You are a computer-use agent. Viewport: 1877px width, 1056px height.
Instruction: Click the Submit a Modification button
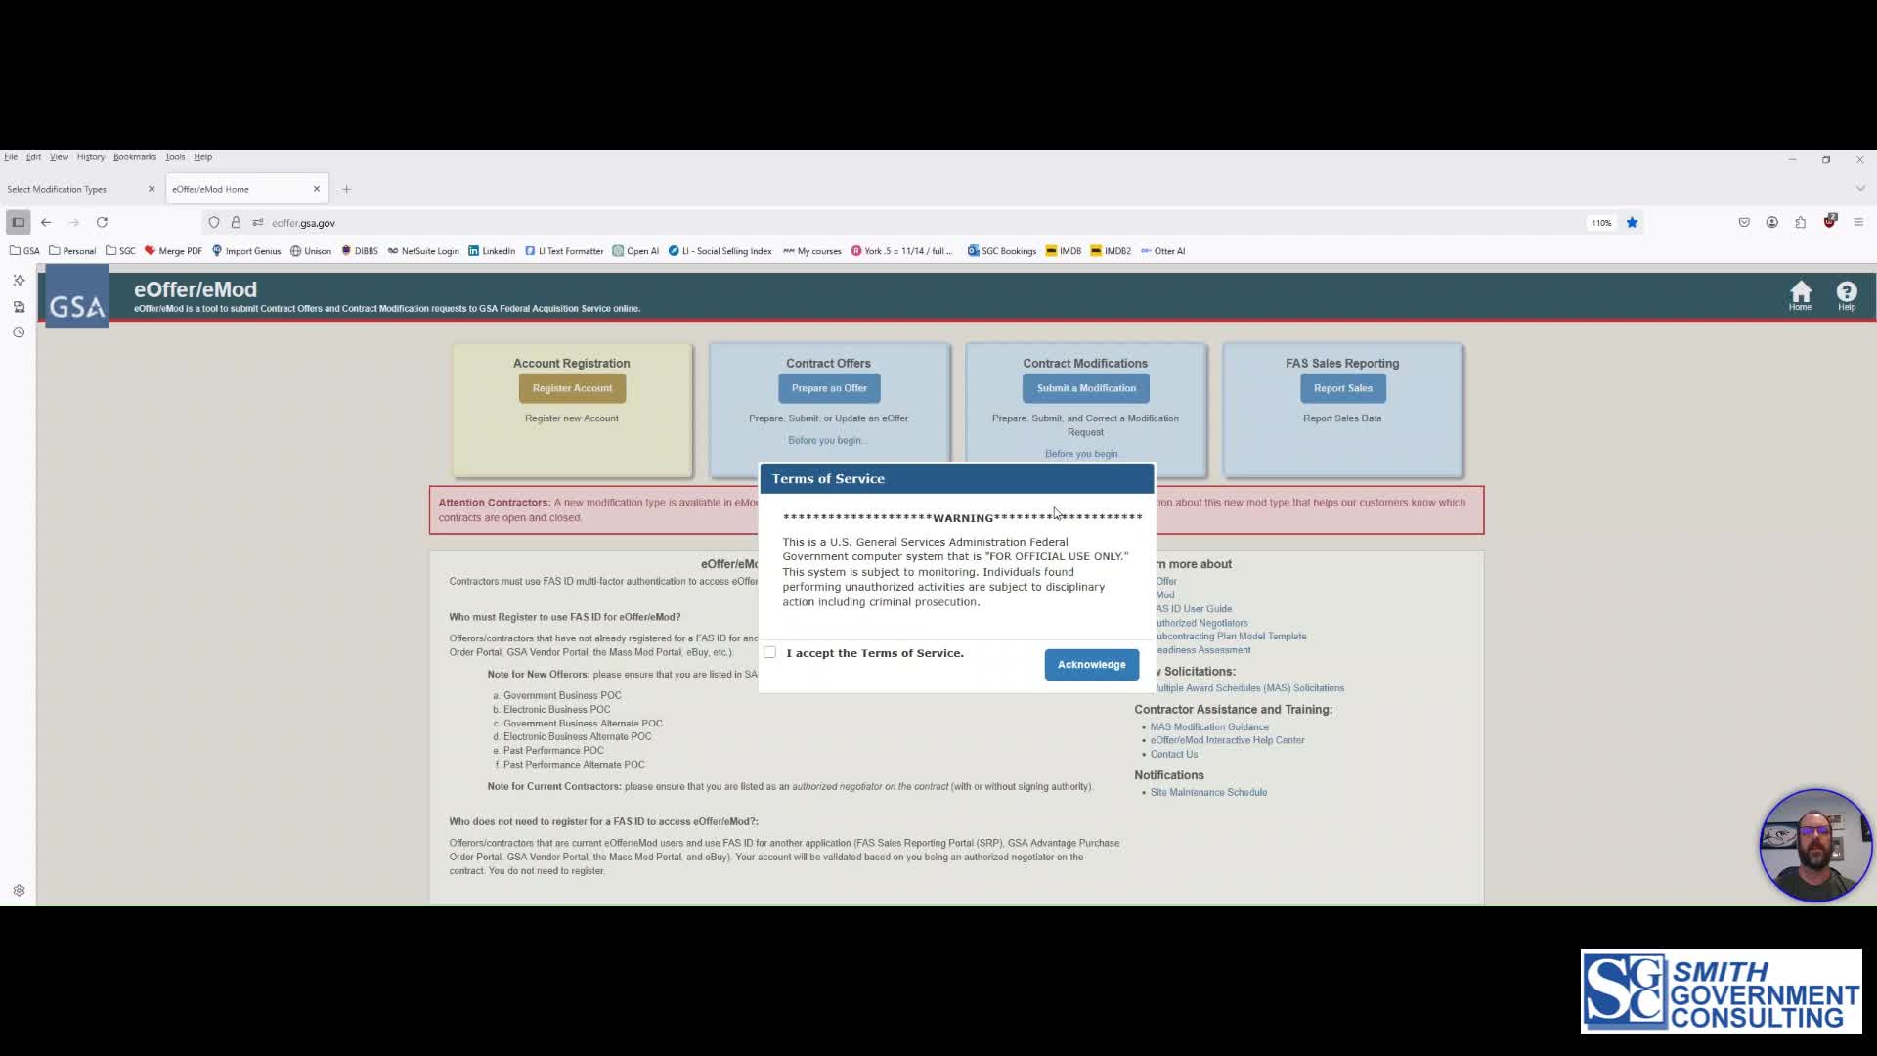[1086, 388]
